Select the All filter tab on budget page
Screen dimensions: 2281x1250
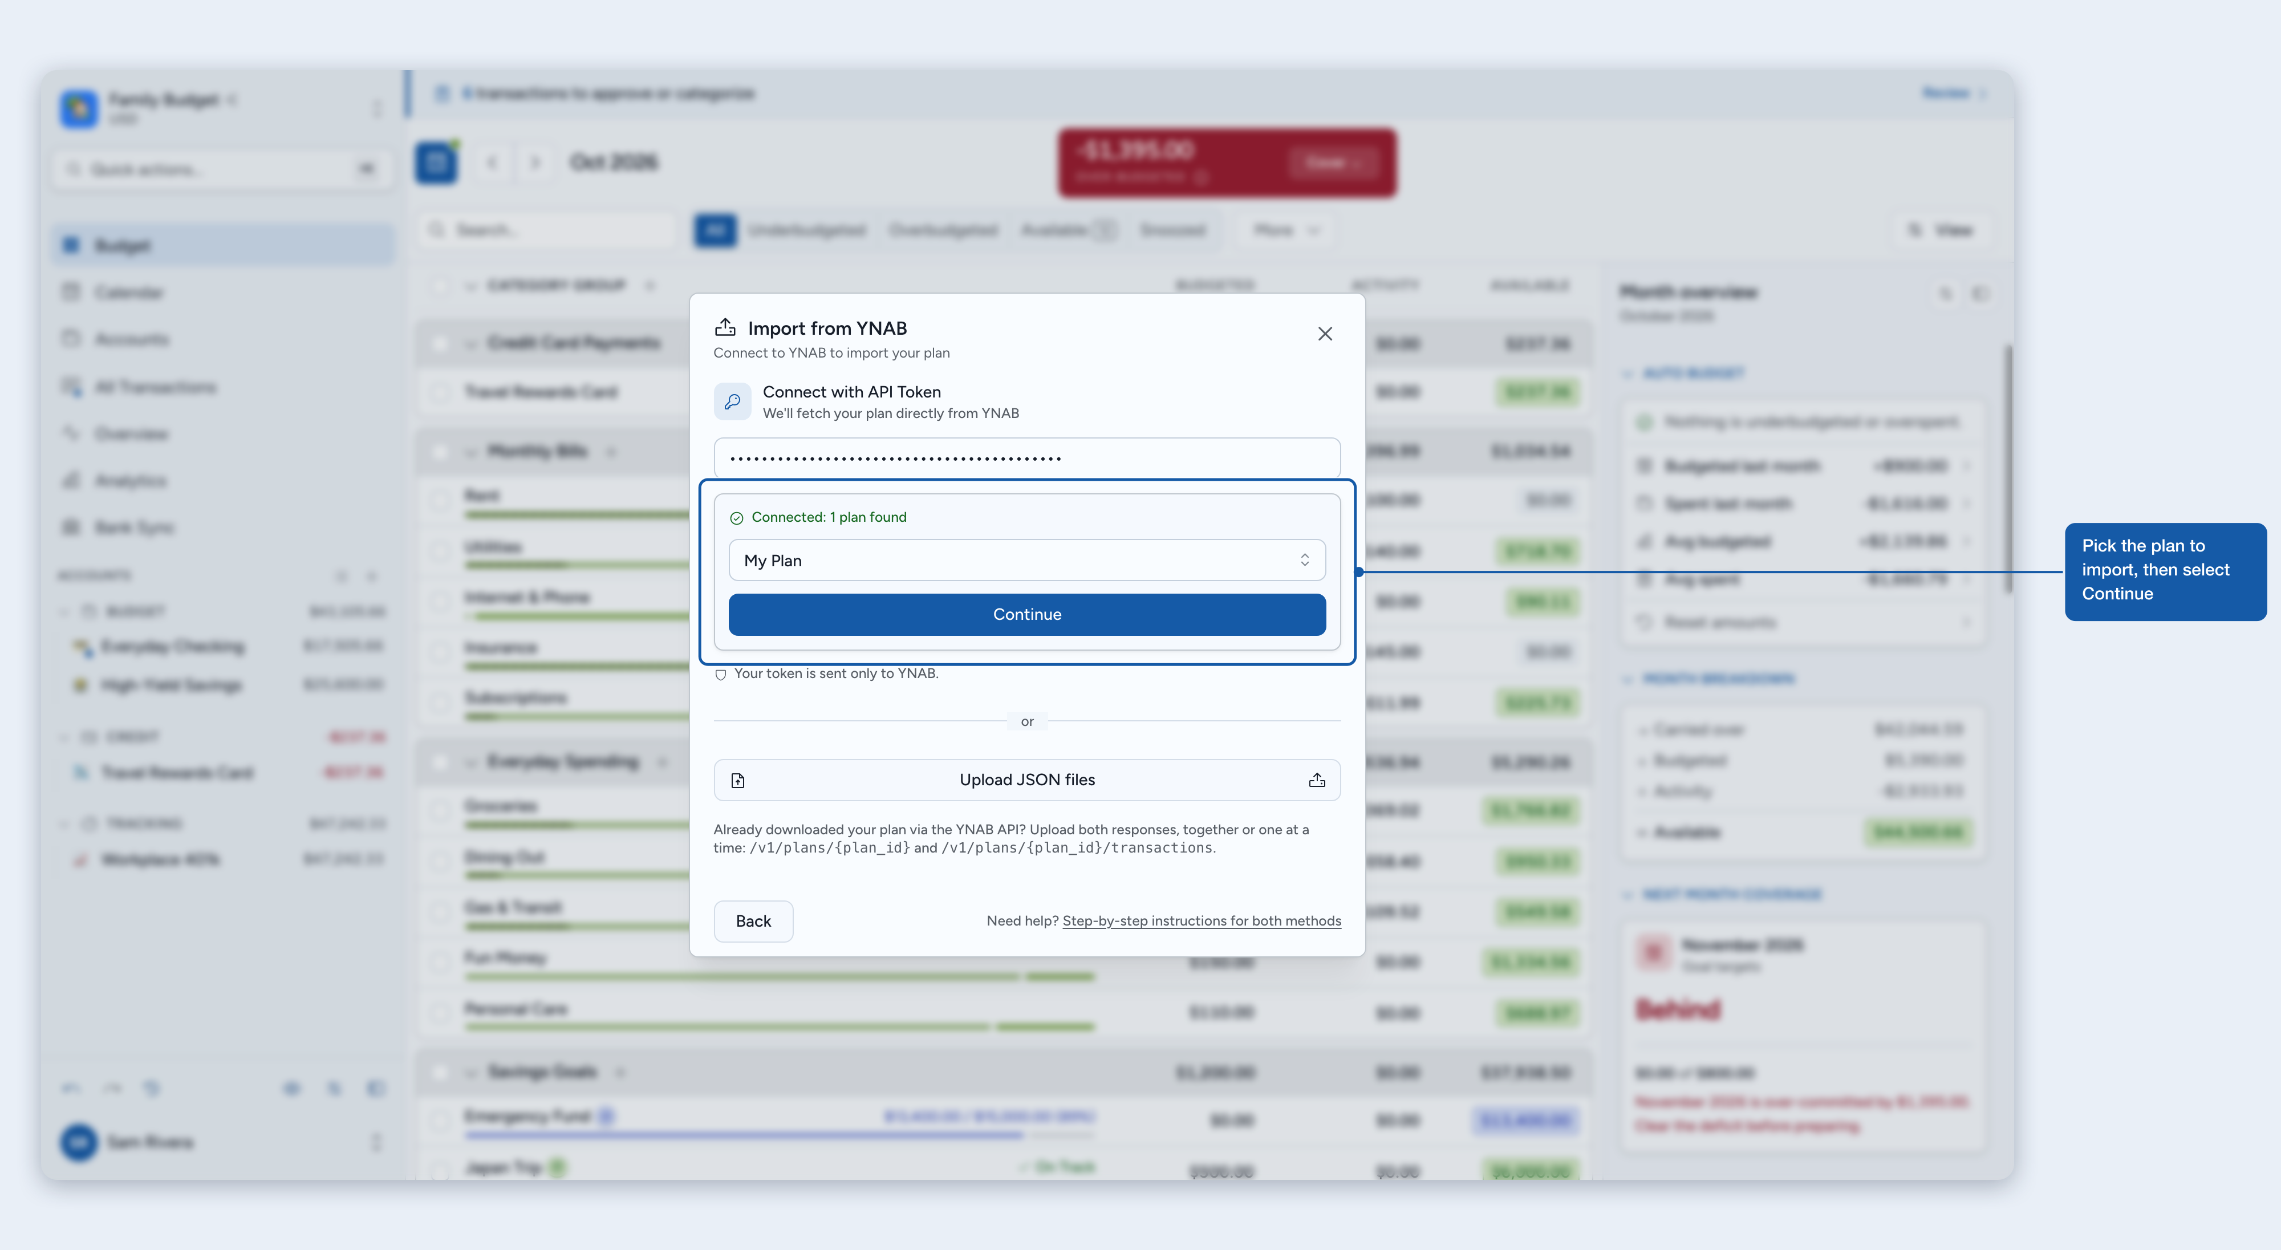(x=716, y=230)
